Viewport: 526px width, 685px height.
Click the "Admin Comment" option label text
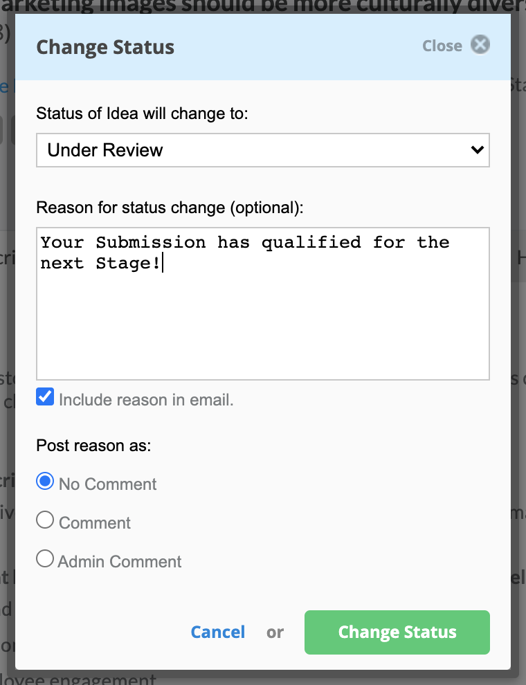119,562
